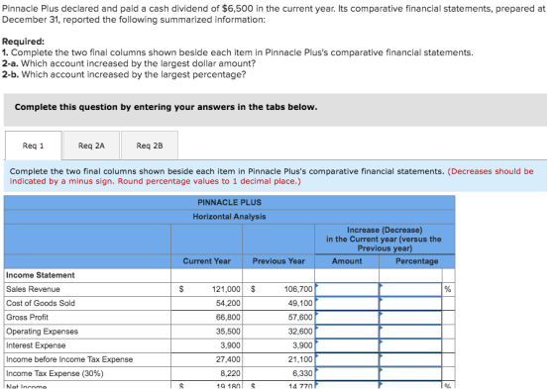
Task: Open the Req 2B tab
Action: click(150, 146)
